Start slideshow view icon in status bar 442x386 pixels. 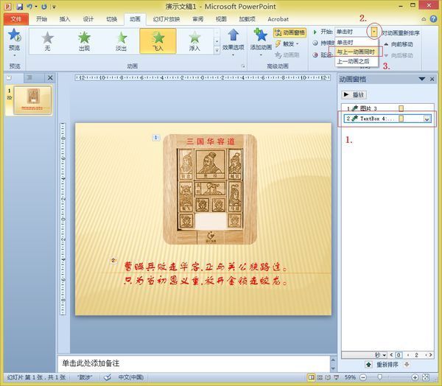click(337, 377)
